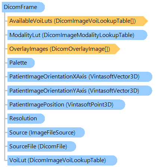Open the AvailableVoiLuts property name
159x167 pixels.
[31, 21]
